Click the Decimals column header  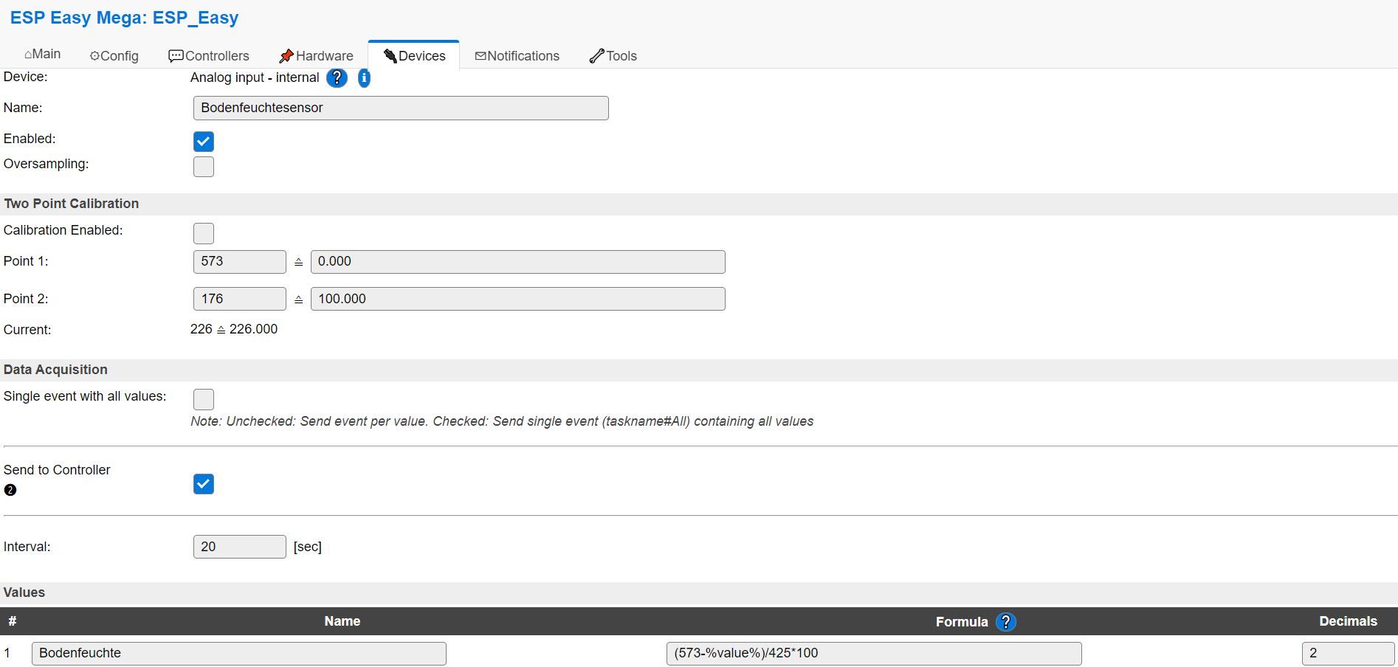pyautogui.click(x=1348, y=621)
